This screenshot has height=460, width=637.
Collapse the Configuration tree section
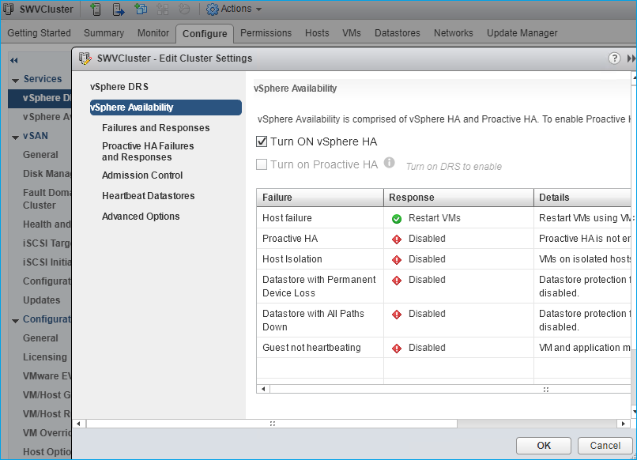(x=16, y=321)
